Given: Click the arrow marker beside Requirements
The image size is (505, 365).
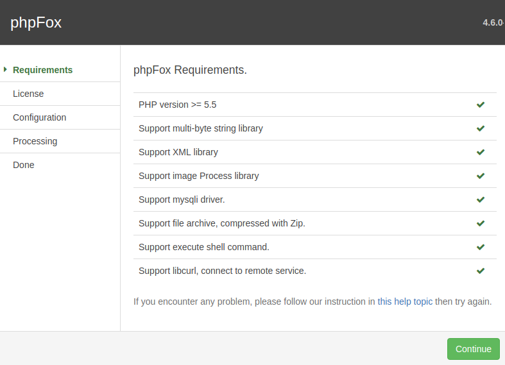Looking at the screenshot, I should point(5,69).
